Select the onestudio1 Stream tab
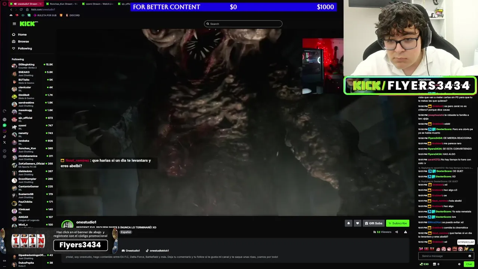Viewport: 478px width, 269px height. [26, 4]
